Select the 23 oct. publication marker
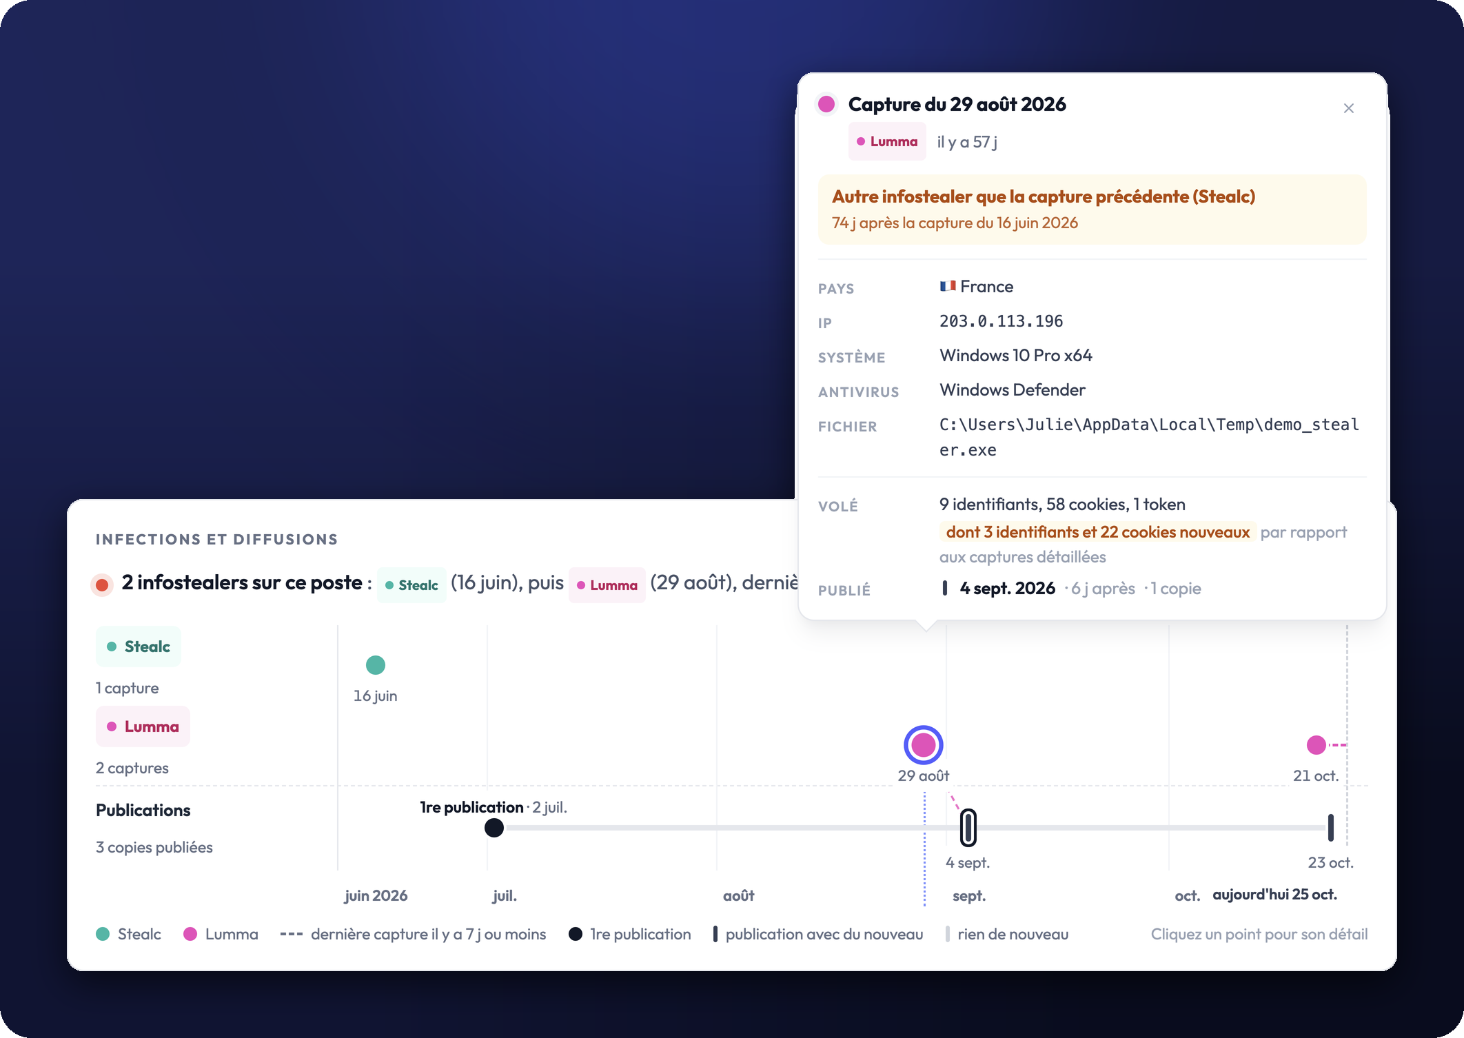This screenshot has height=1038, width=1464. (1331, 828)
